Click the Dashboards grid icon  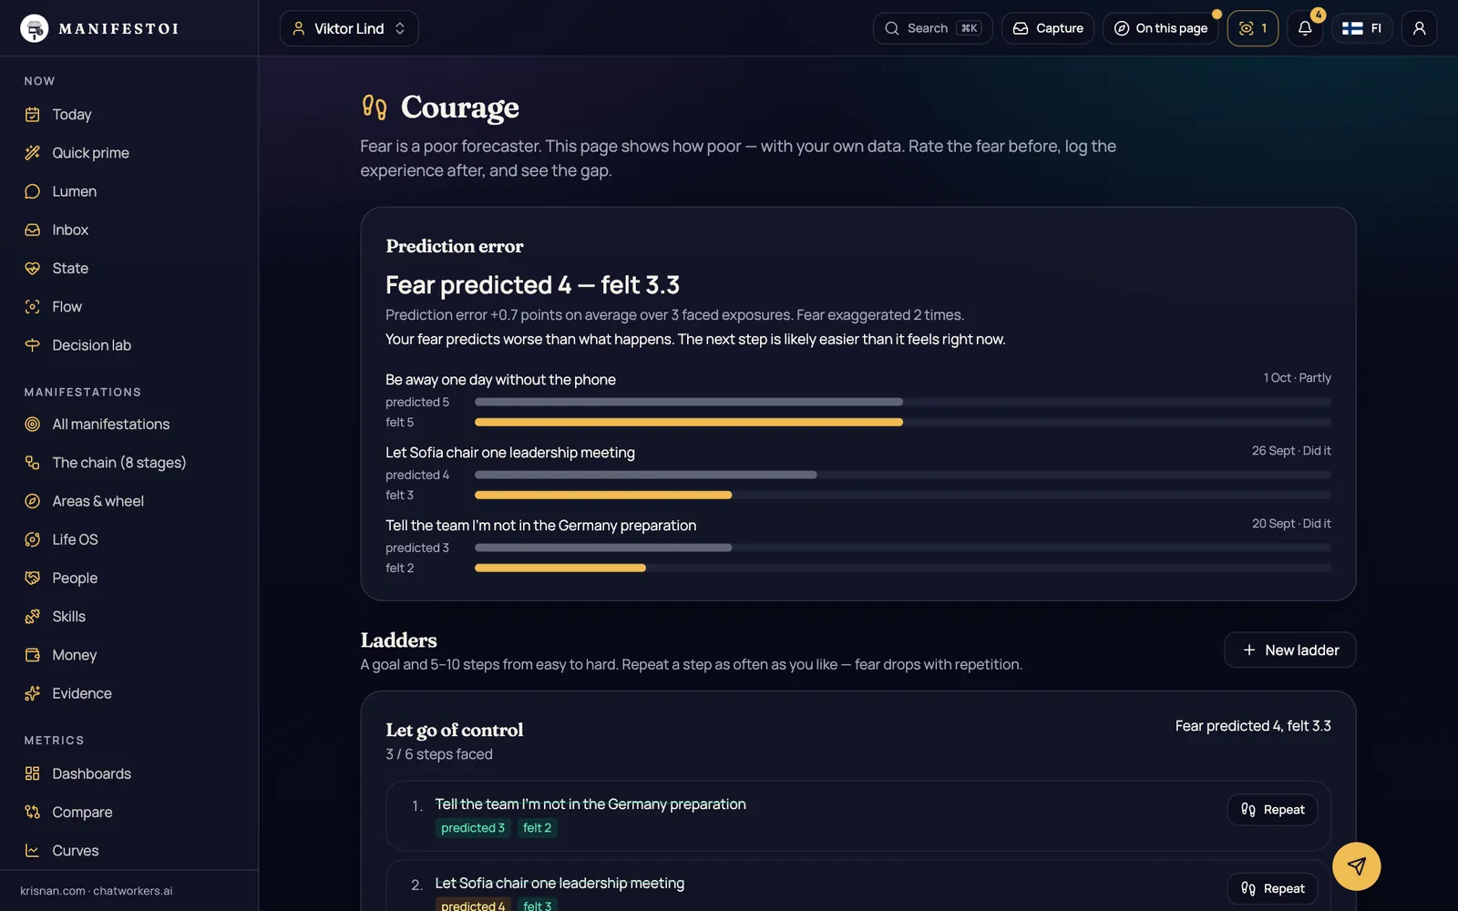coord(33,773)
